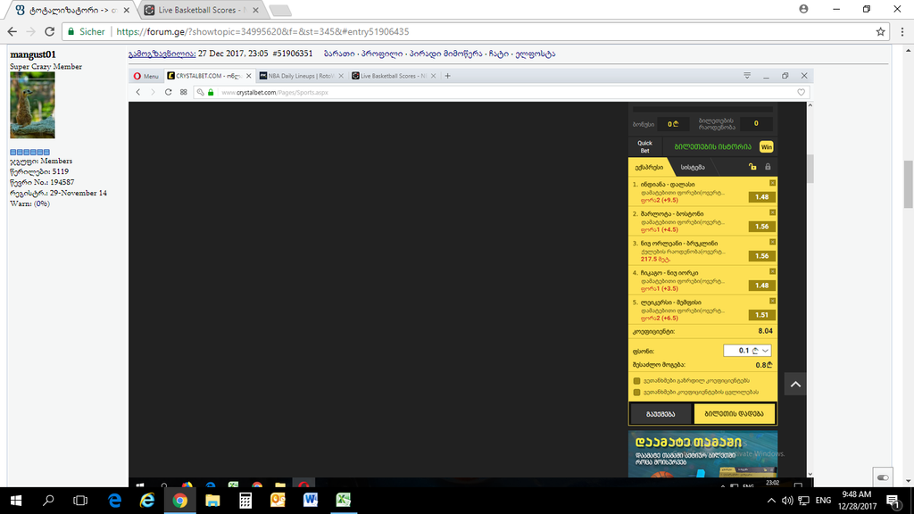Click the Quick Bet button
Viewport: 914px width, 514px height.
(x=644, y=147)
